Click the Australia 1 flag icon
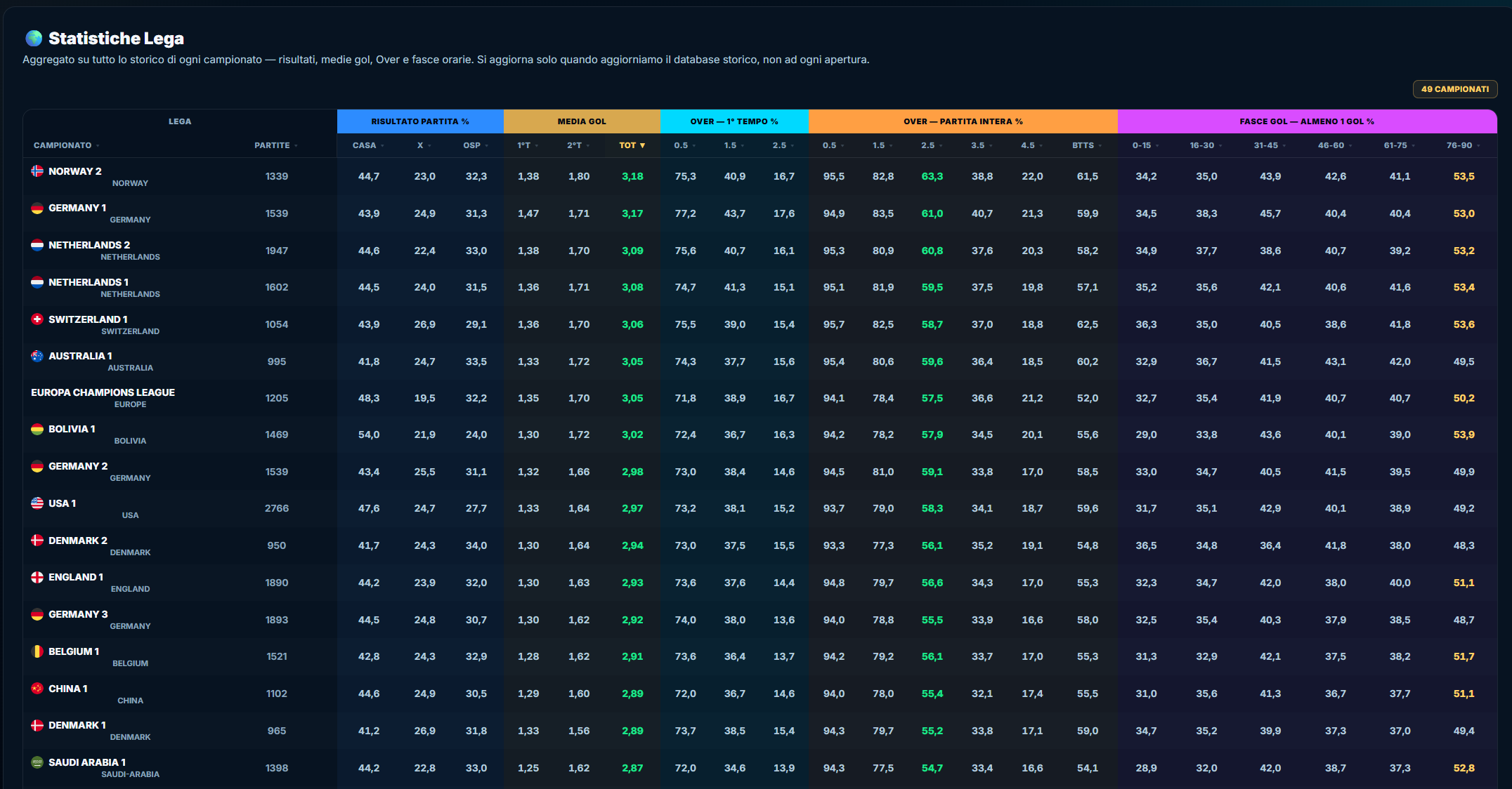This screenshot has width=1512, height=789. click(x=37, y=356)
